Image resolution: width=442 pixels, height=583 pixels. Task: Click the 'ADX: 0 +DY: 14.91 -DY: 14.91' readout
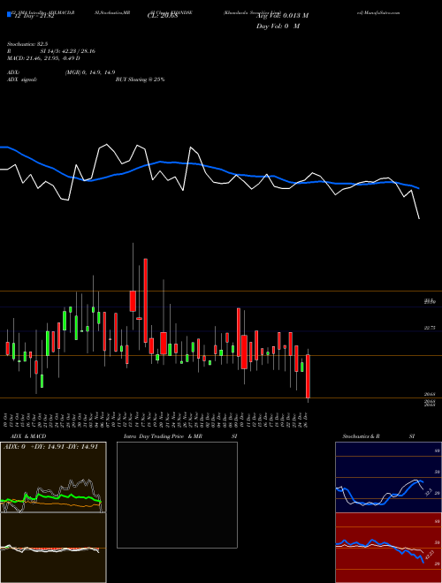click(x=50, y=447)
